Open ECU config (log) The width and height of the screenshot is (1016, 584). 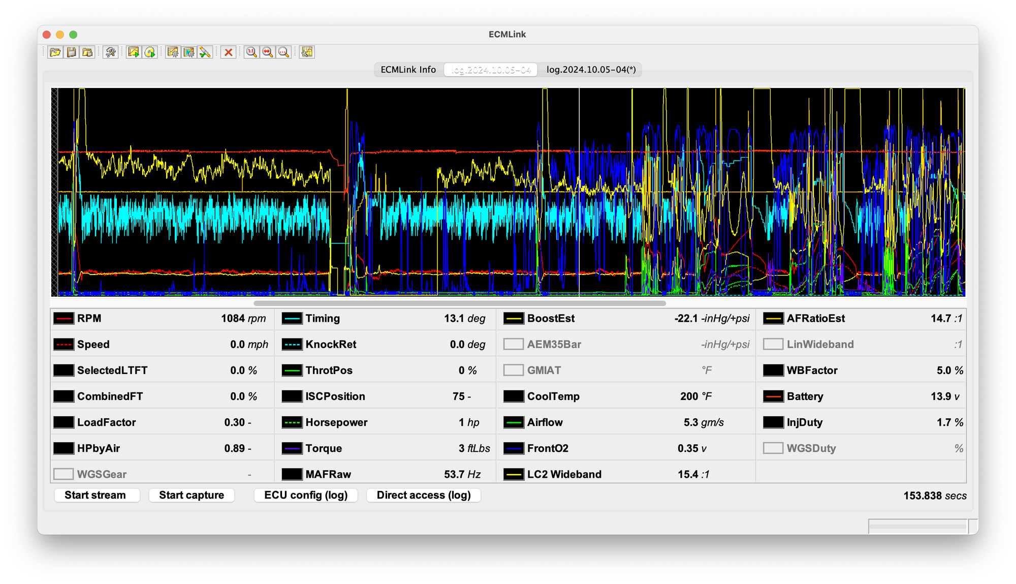[306, 495]
